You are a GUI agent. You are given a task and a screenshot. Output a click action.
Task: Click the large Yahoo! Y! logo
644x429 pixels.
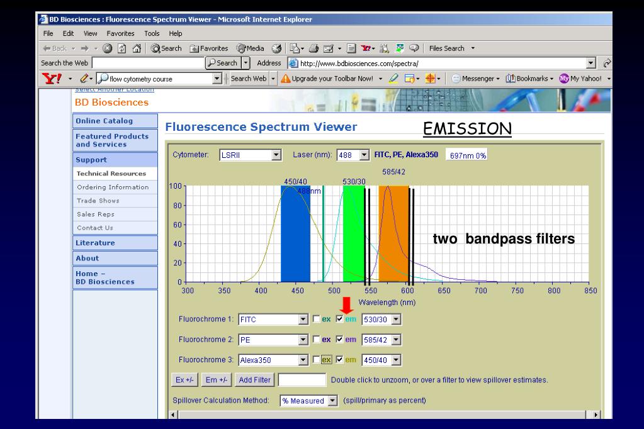pos(52,78)
